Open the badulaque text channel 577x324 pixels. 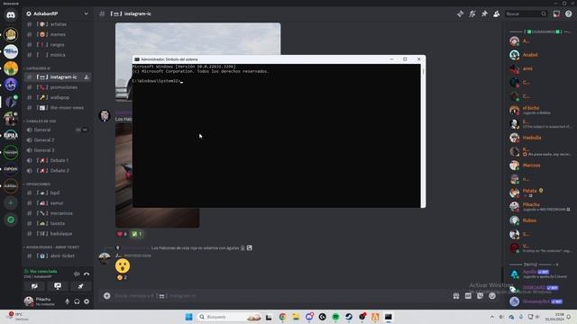click(x=57, y=234)
